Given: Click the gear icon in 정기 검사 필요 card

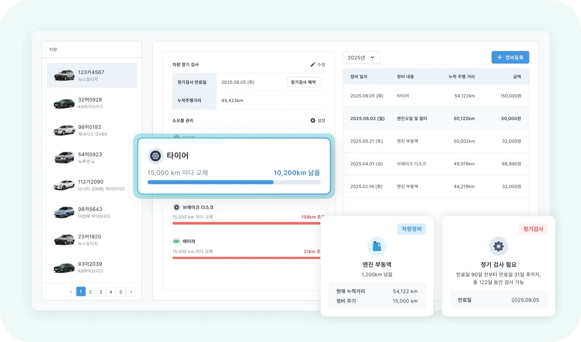Looking at the screenshot, I should tap(499, 246).
